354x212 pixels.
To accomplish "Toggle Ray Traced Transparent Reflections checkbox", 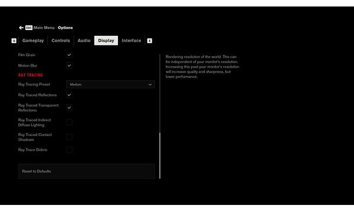I will tap(69, 108).
